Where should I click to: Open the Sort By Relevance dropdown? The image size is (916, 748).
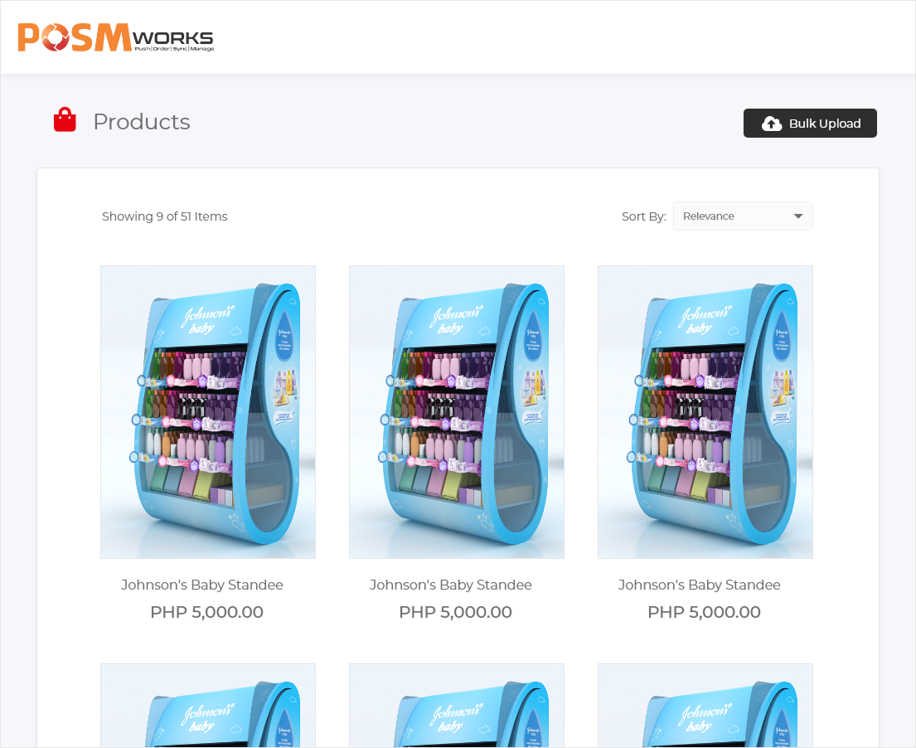tap(743, 216)
